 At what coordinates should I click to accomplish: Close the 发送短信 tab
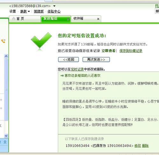tap(68, 19)
